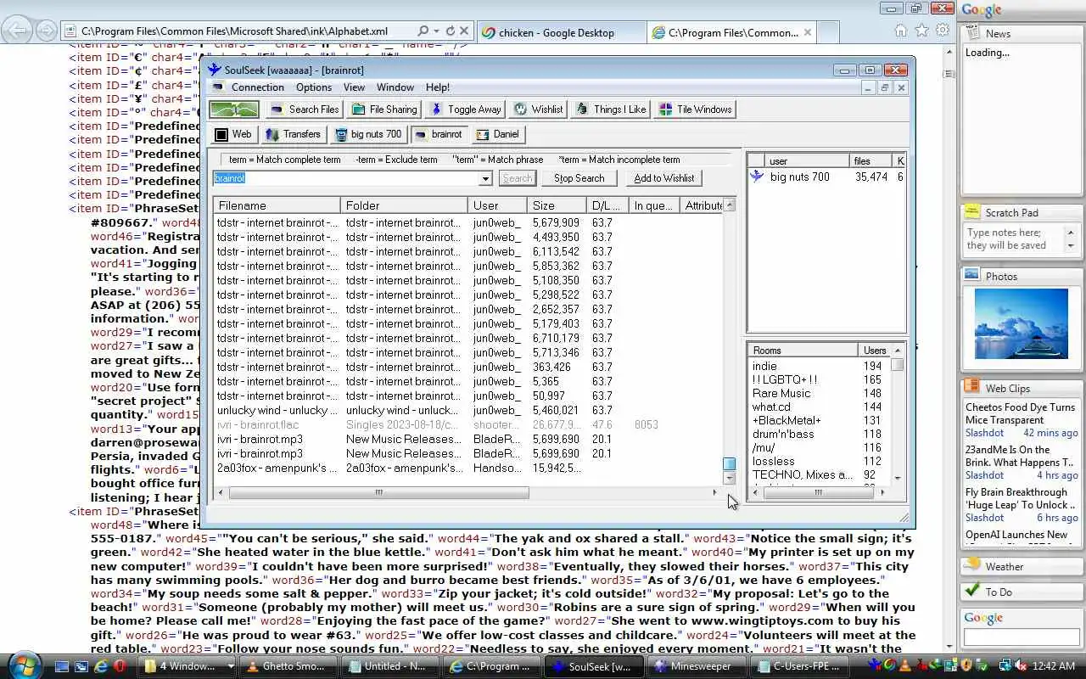The height and width of the screenshot is (679, 1086).
Task: Select the ivri - brainrot.flac result row
Action: pyautogui.click(x=468, y=424)
